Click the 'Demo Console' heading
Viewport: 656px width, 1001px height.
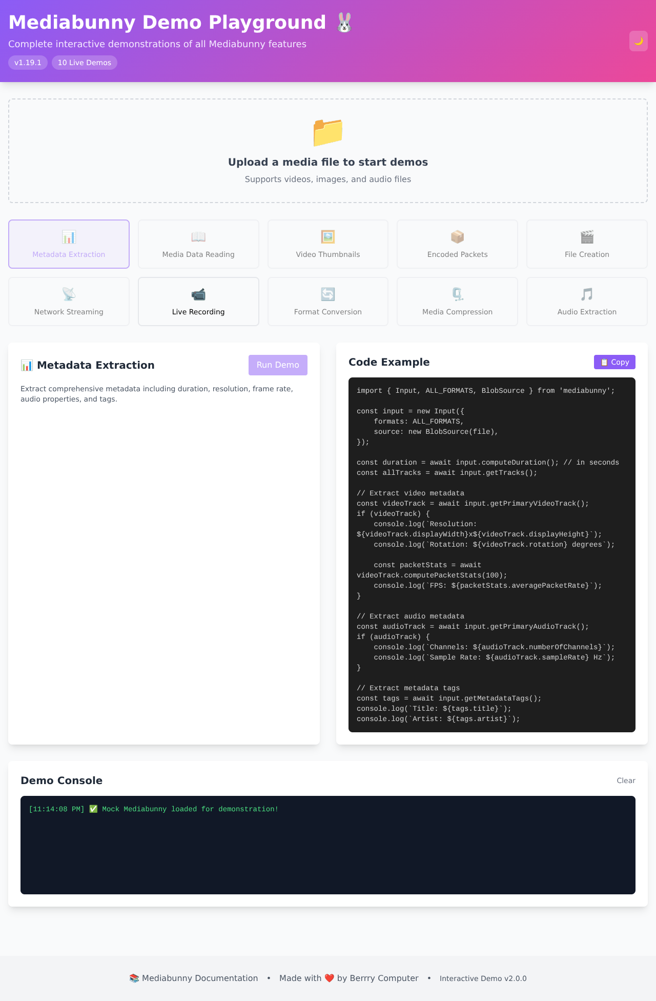point(61,780)
